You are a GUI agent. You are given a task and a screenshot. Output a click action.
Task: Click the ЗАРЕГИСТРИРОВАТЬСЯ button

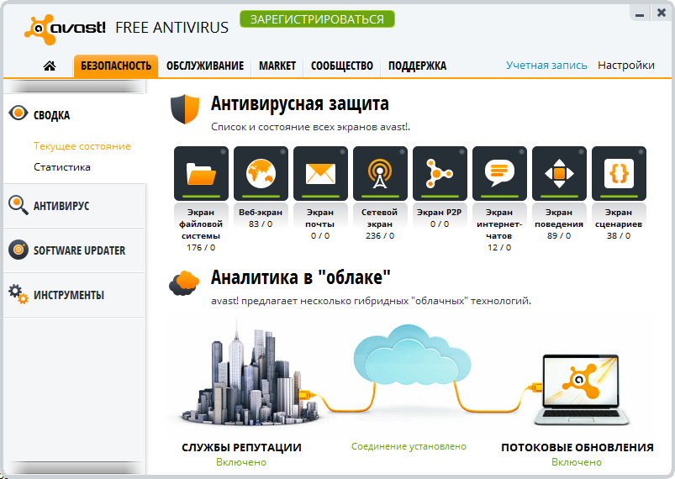point(317,19)
